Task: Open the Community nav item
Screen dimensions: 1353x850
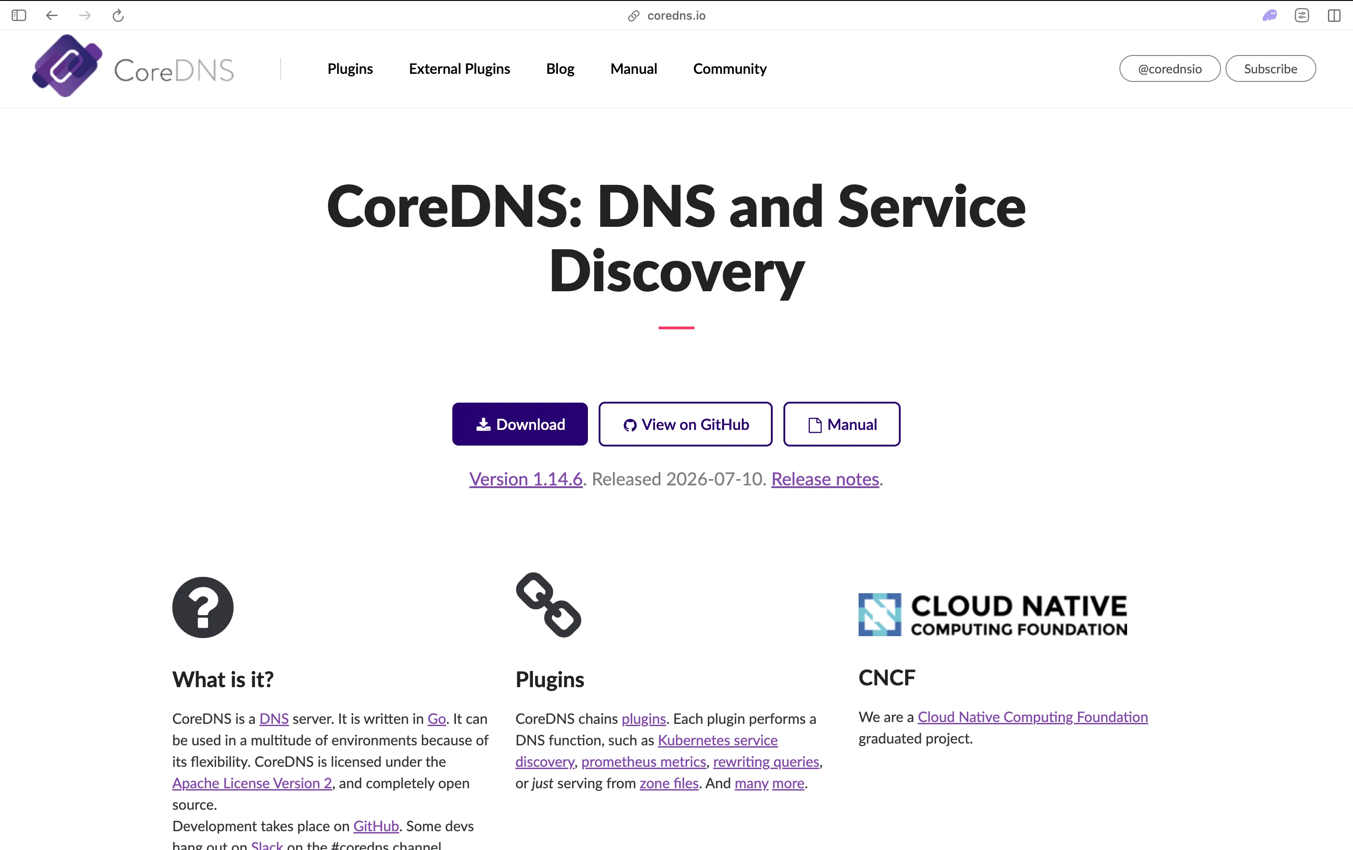Action: point(730,68)
